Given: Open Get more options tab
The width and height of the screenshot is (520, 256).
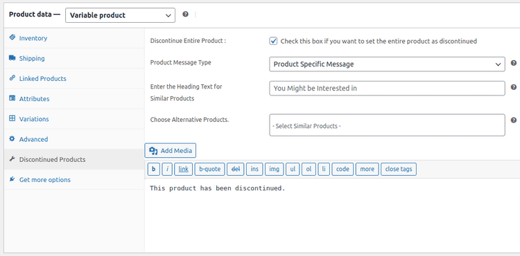Looking at the screenshot, I should [x=45, y=180].
